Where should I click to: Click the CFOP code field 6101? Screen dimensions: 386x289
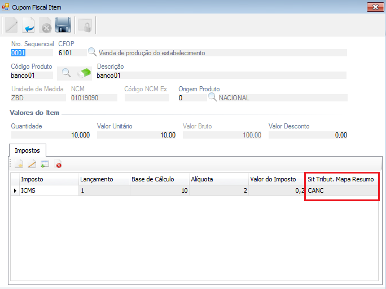coord(72,53)
